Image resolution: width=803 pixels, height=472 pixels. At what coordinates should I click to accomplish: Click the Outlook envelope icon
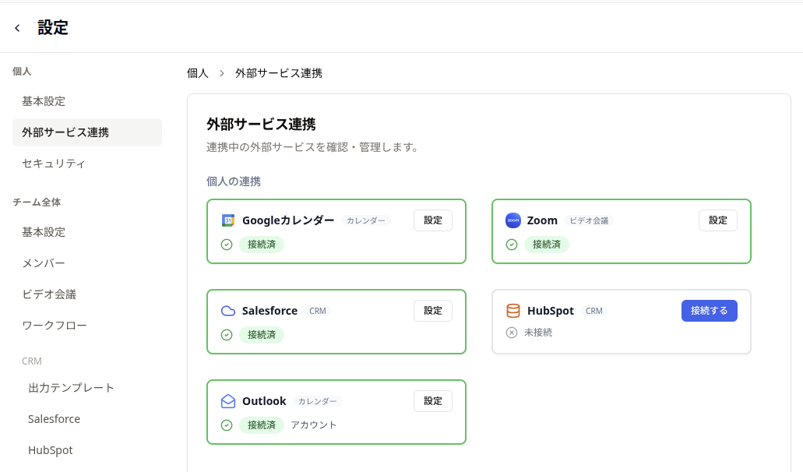point(228,401)
